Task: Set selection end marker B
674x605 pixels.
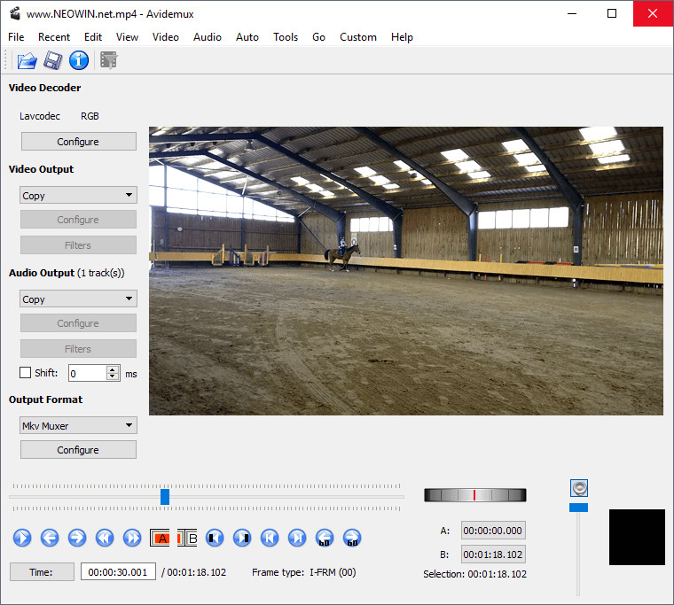Action: [187, 538]
